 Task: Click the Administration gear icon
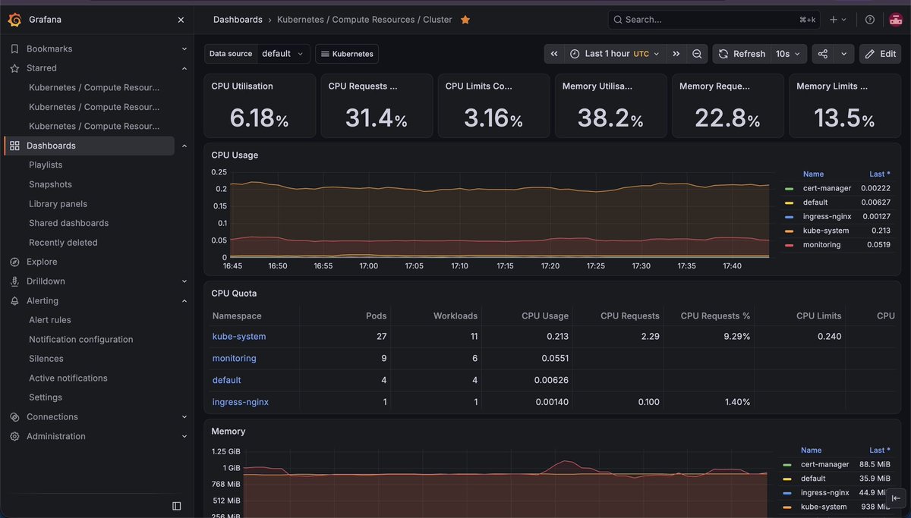(x=14, y=436)
